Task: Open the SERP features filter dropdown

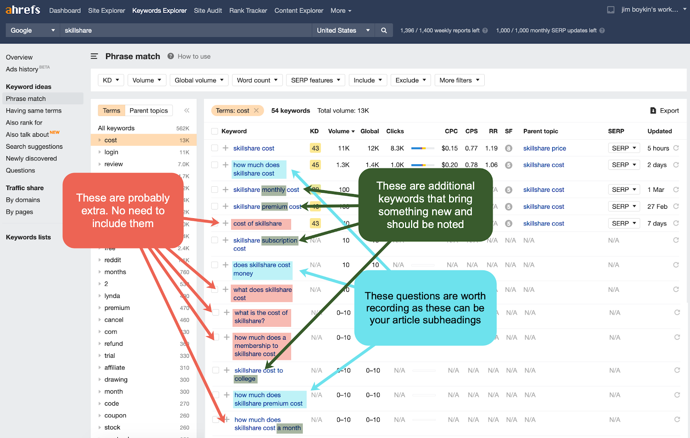Action: click(x=316, y=80)
